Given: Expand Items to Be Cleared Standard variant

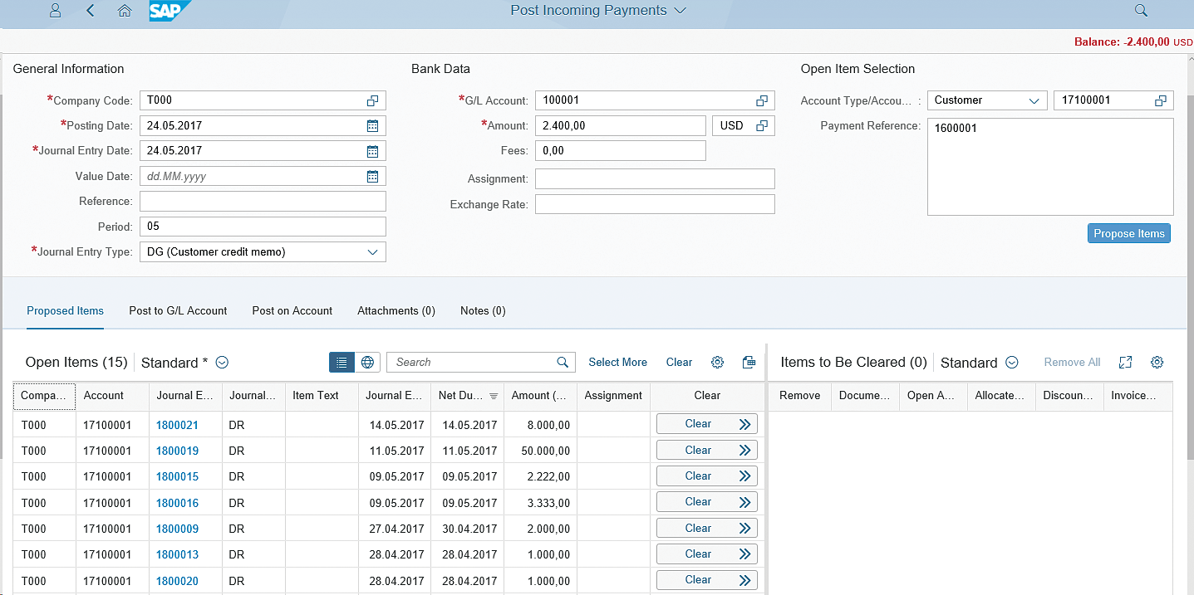Looking at the screenshot, I should click(x=1012, y=363).
